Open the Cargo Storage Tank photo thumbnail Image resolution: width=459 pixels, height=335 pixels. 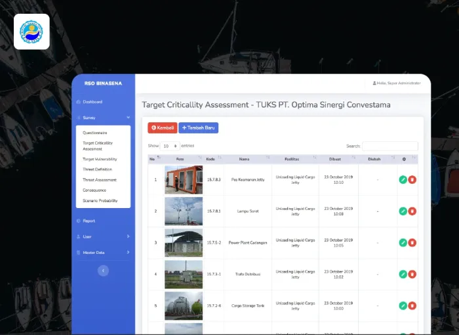[x=184, y=306]
